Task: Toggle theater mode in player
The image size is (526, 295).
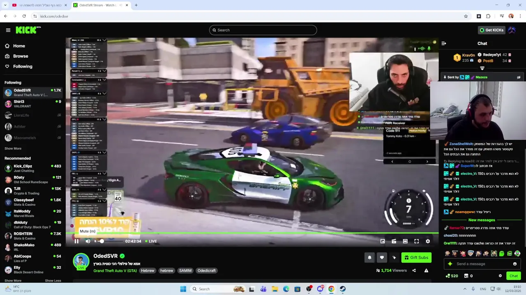Action: (x=405, y=241)
